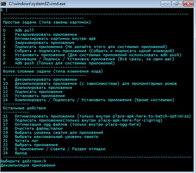Restore down the cmd.exe window
This screenshot has height=173, width=196.
pos(177,4)
